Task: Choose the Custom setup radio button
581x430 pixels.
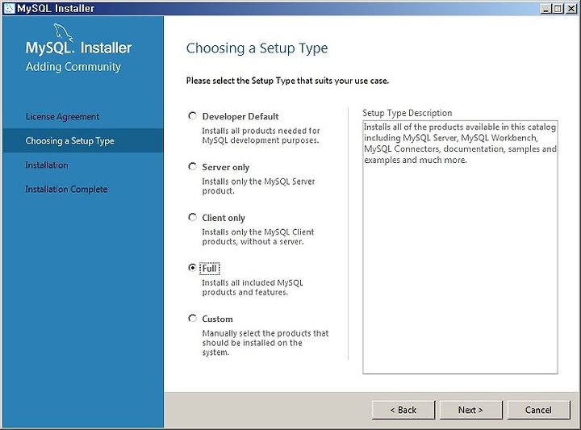Action: [192, 318]
